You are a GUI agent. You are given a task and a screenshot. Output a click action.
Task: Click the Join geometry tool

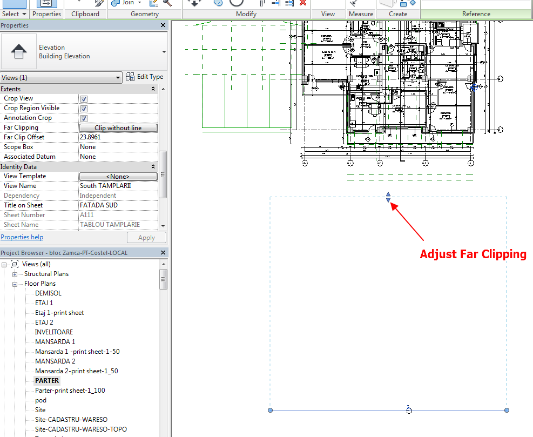(123, 3)
